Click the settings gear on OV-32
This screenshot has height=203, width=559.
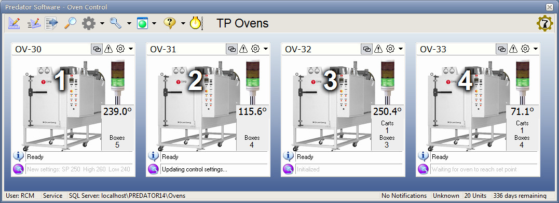(390, 49)
